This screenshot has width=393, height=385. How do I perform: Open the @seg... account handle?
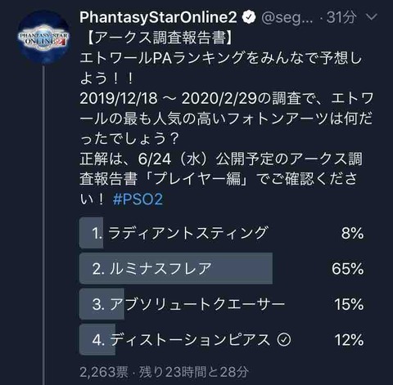coord(287,18)
